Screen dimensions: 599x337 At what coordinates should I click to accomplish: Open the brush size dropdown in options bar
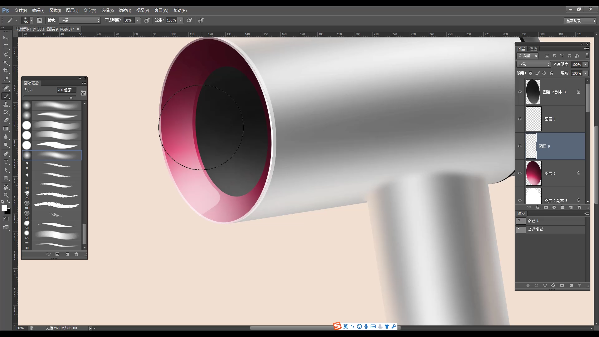tap(31, 20)
